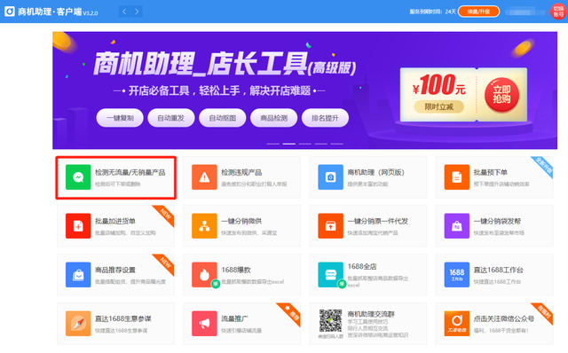Open the 流量推广 megaphone icon
The height and width of the screenshot is (353, 568).
204,324
